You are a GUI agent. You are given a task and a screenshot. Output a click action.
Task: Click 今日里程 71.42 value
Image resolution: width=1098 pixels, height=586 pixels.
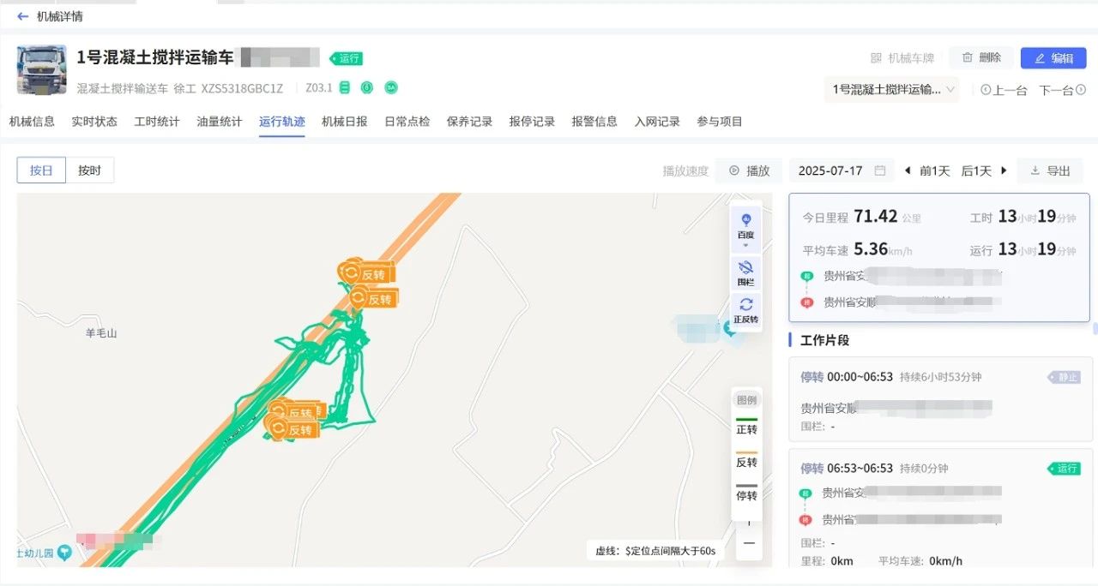click(x=875, y=217)
